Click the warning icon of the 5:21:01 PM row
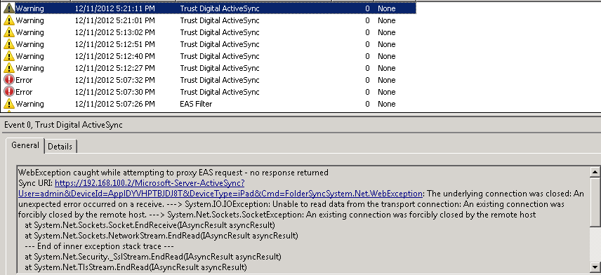601x275 pixels. point(9,20)
